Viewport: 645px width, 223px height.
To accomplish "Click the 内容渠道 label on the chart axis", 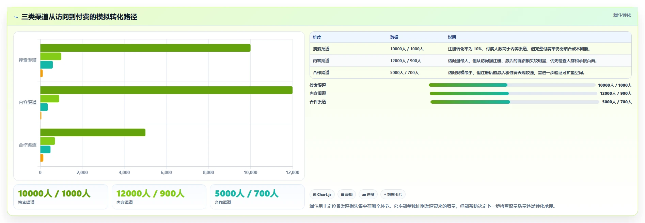I will click(x=28, y=102).
